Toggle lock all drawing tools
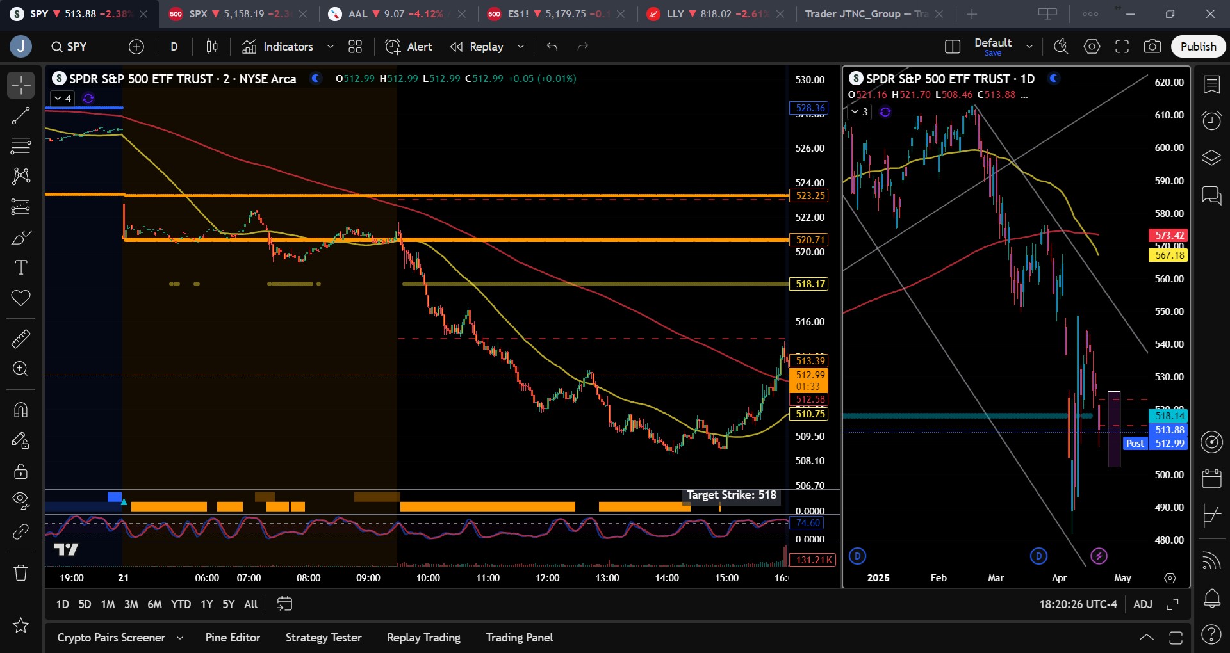This screenshot has width=1230, height=653. 20,471
